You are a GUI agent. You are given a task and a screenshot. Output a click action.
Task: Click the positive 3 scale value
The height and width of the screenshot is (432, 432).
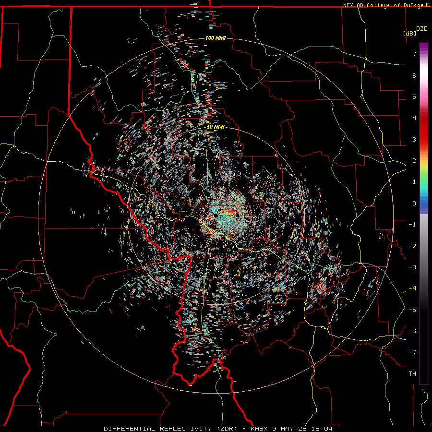click(x=414, y=139)
